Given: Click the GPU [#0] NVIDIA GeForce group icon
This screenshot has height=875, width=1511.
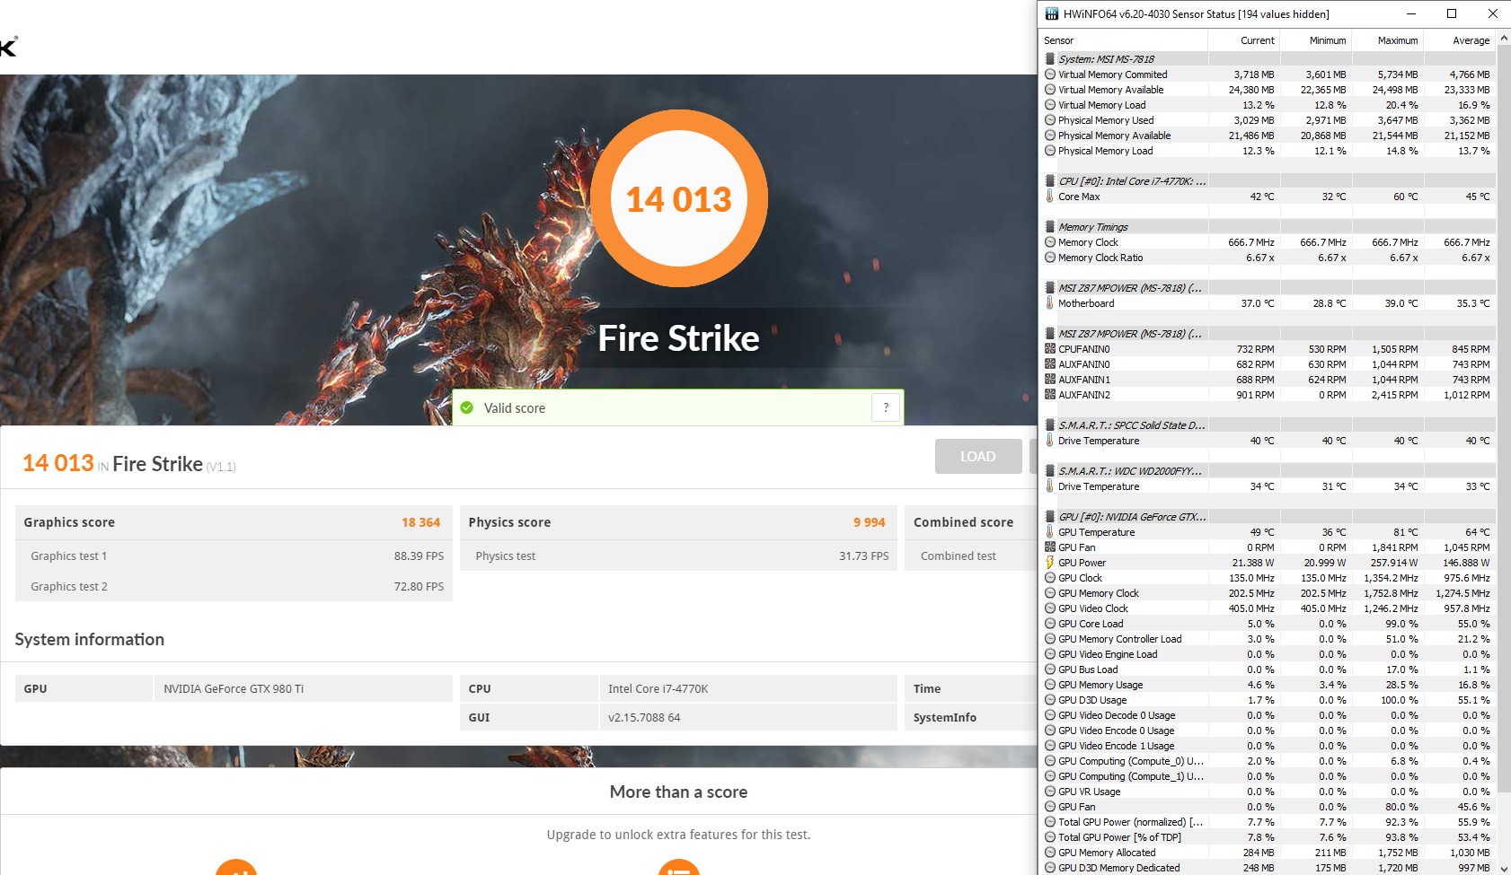Looking at the screenshot, I should pyautogui.click(x=1050, y=517).
